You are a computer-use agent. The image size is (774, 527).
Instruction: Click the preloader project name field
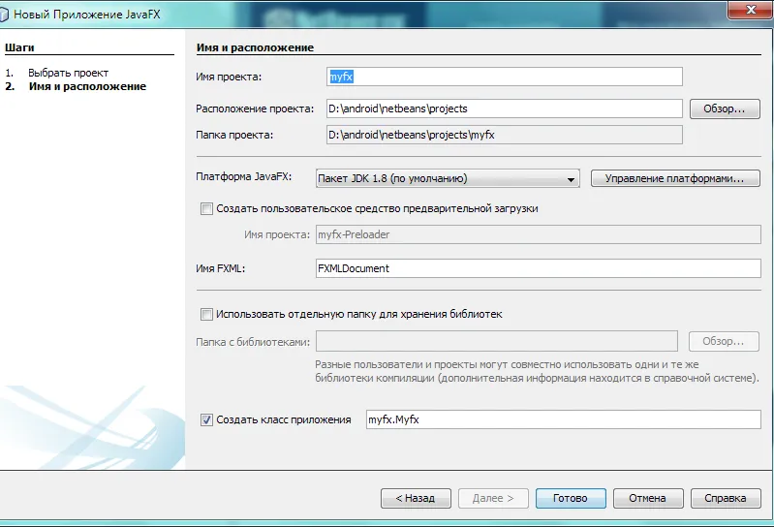538,234
